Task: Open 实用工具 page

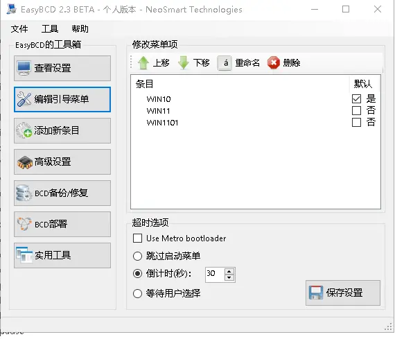Action: [x=62, y=256]
